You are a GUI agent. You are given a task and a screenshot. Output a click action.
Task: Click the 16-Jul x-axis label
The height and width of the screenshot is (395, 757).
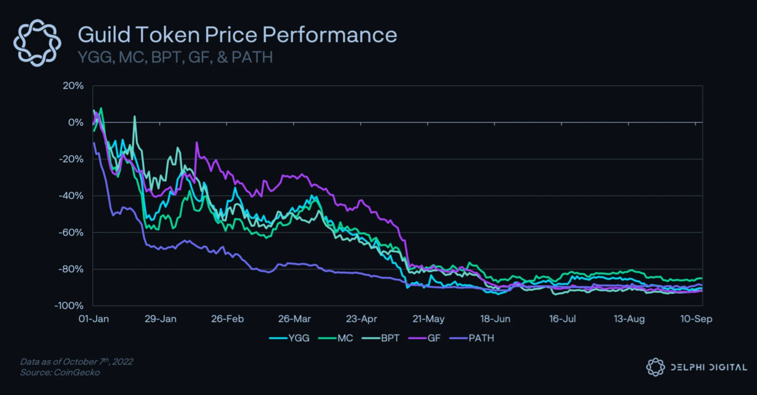tap(562, 319)
